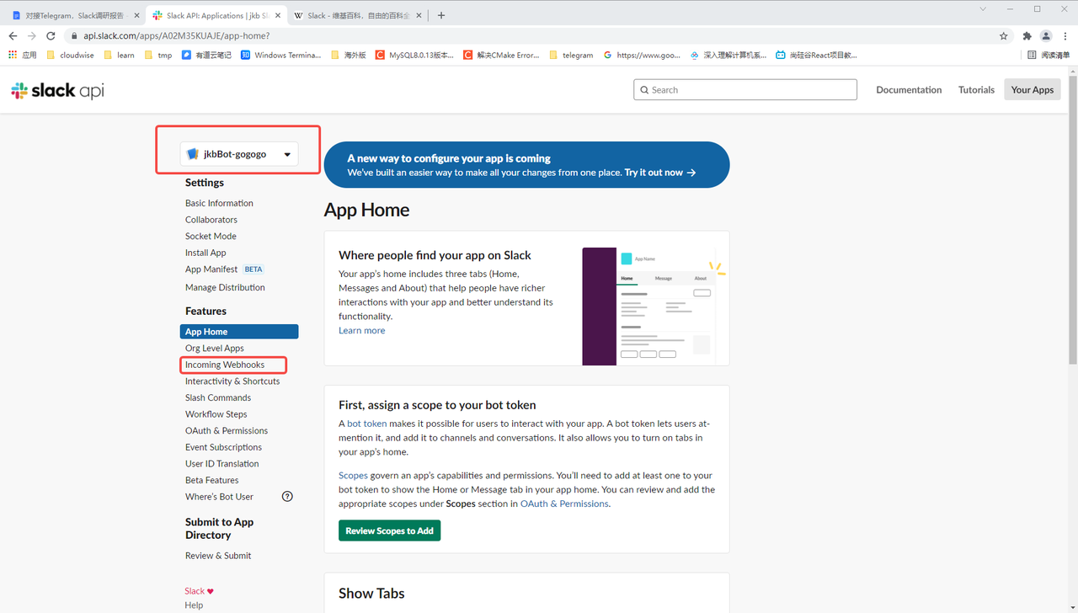Open Review & Submit page

coord(218,556)
